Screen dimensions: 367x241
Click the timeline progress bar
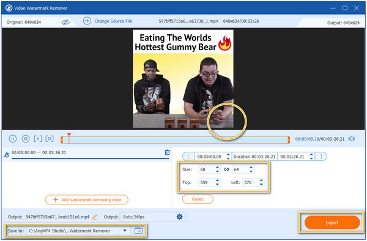175,140
